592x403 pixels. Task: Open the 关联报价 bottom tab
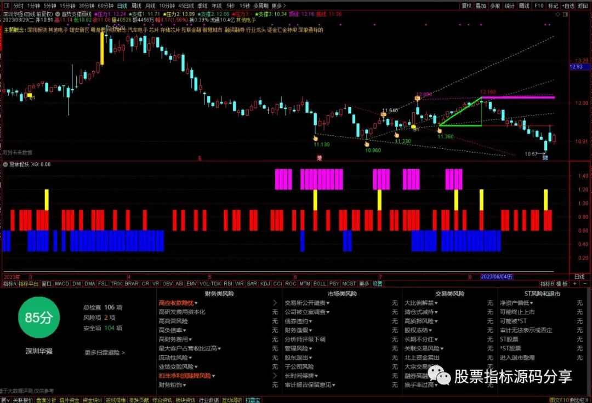coord(23,400)
